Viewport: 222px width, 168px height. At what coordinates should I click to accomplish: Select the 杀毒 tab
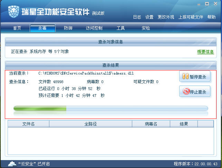point(42,28)
